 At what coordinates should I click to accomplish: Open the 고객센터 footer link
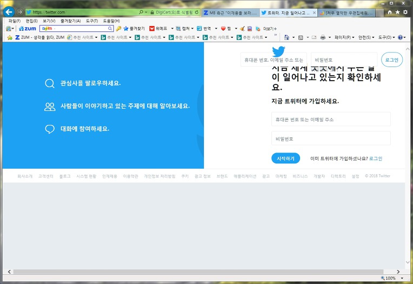[46, 176]
